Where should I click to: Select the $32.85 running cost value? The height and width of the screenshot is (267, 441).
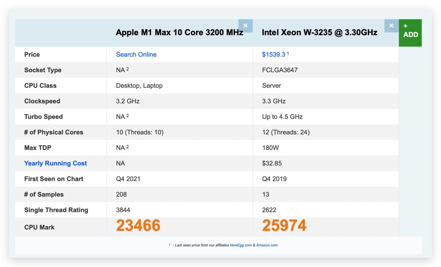click(x=272, y=163)
